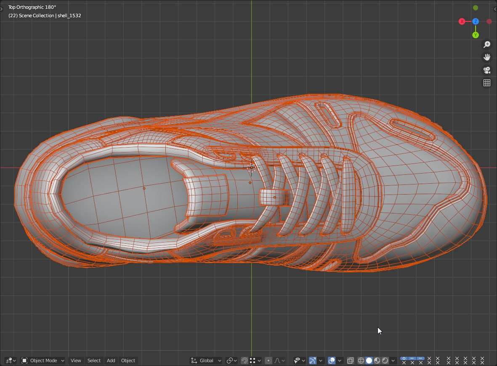Viewport: 497px width, 366px height.
Task: Click the hand pan view icon
Action: [487, 57]
